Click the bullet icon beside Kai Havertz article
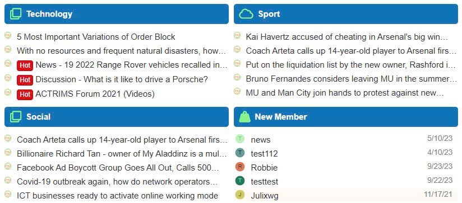 coord(237,36)
